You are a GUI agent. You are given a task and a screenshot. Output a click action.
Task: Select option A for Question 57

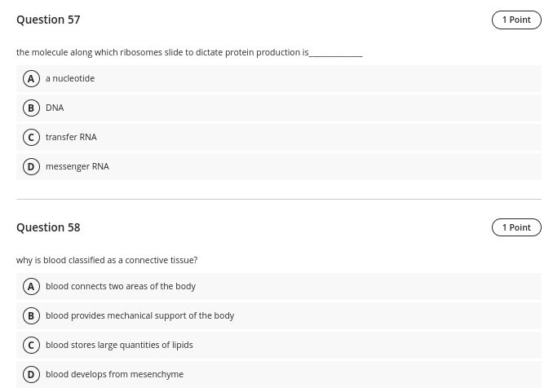point(31,79)
